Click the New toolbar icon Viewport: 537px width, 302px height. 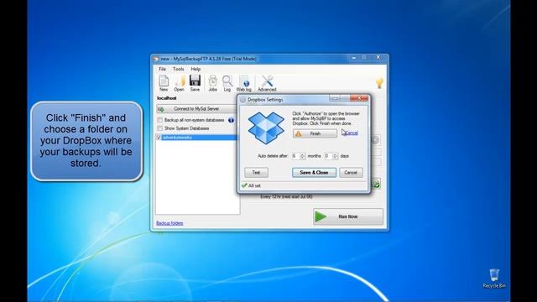pyautogui.click(x=164, y=83)
